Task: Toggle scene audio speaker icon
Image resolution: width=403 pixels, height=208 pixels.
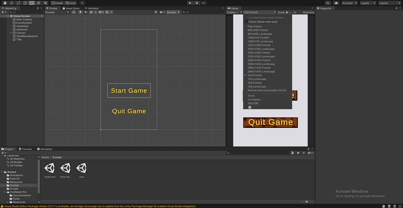Action: click(86, 12)
